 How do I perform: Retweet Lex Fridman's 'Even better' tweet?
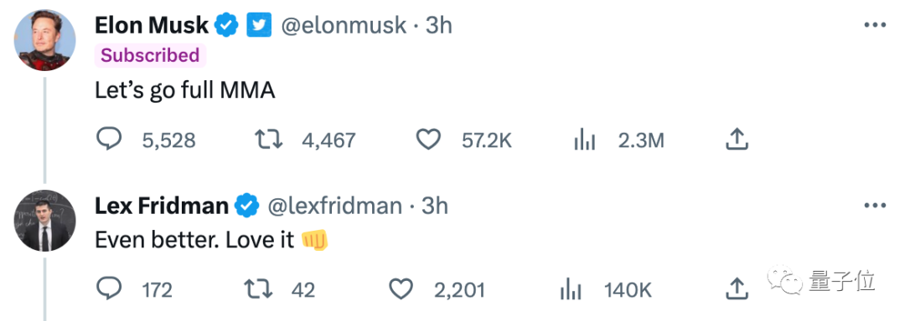259,290
